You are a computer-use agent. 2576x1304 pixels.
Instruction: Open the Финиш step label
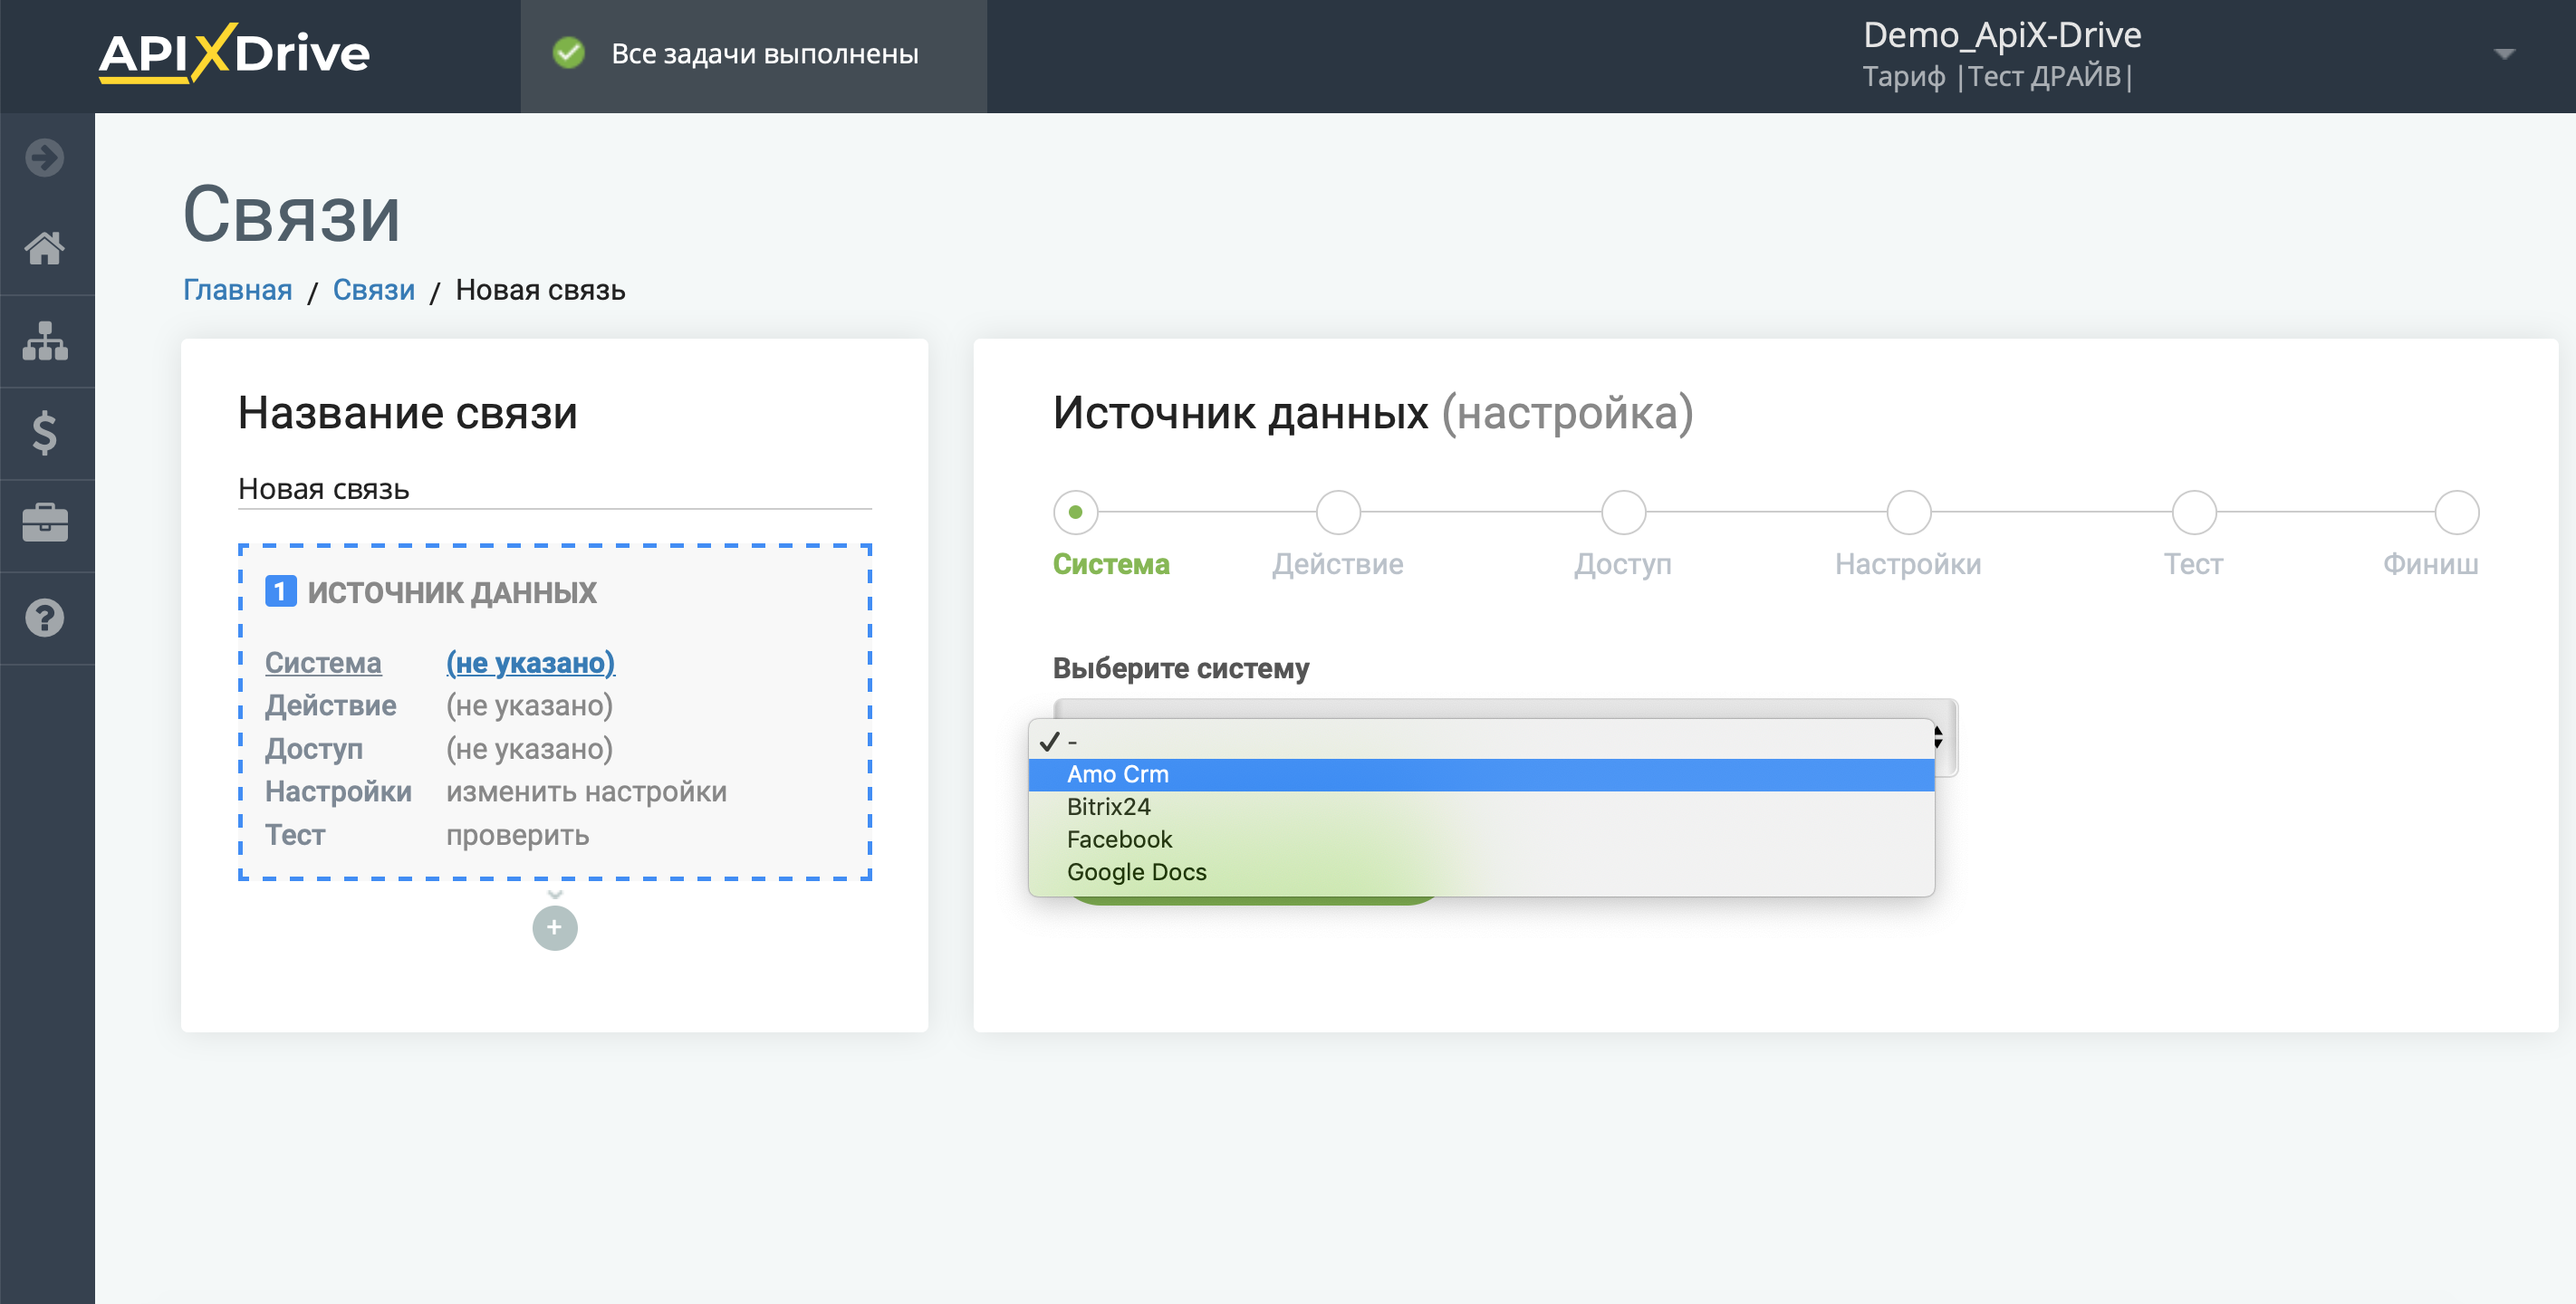(2430, 564)
